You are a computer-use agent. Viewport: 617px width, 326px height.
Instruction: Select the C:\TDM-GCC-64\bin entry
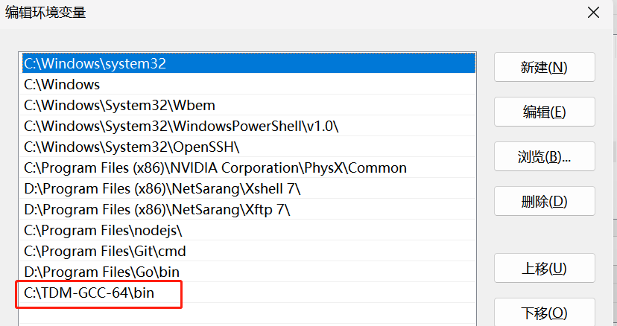tap(249, 293)
